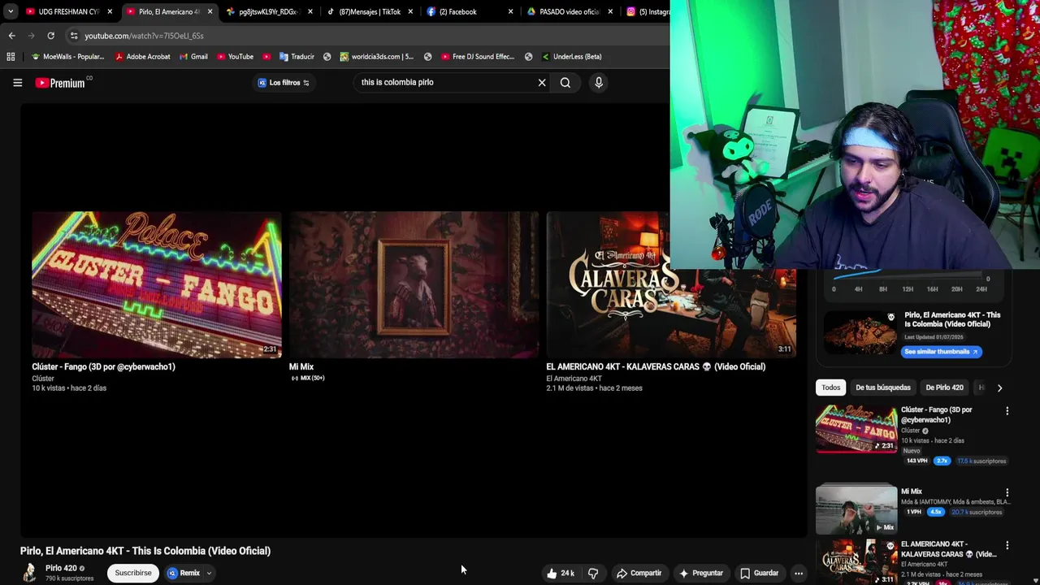Screen dimensions: 1040x585
Task: Open the Adobe Acrobat bookmark
Action: point(143,57)
